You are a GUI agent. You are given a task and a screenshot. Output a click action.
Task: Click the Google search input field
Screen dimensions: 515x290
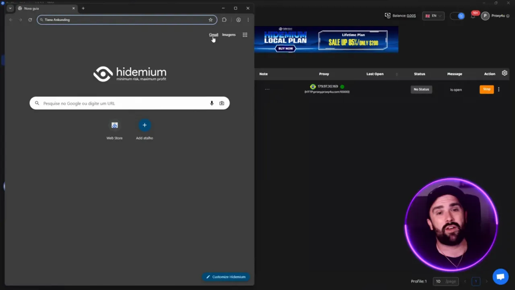[x=121, y=103]
